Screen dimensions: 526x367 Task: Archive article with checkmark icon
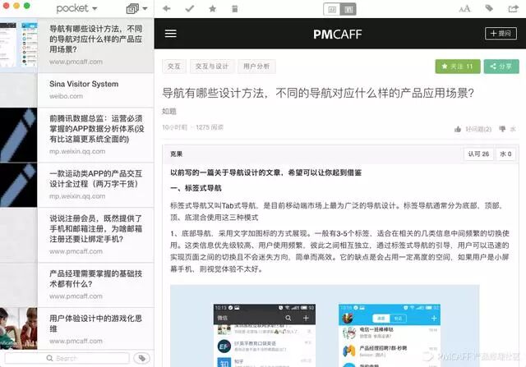(x=190, y=8)
